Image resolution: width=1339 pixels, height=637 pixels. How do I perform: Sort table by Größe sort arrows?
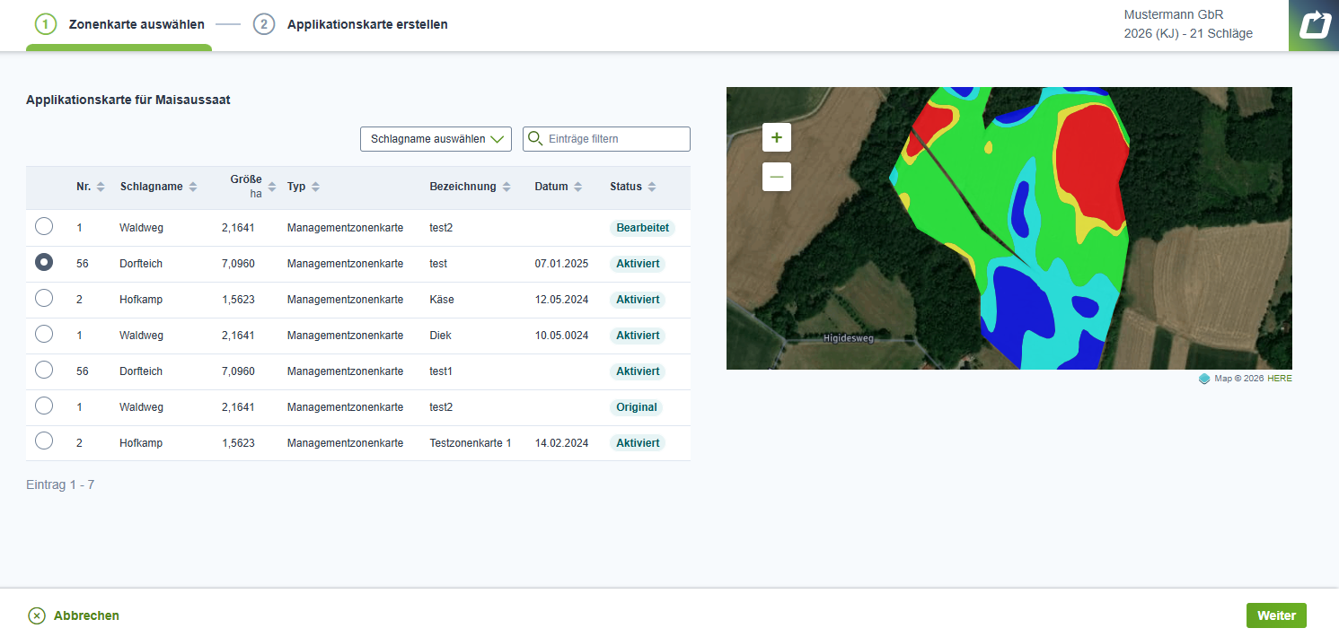[271, 187]
